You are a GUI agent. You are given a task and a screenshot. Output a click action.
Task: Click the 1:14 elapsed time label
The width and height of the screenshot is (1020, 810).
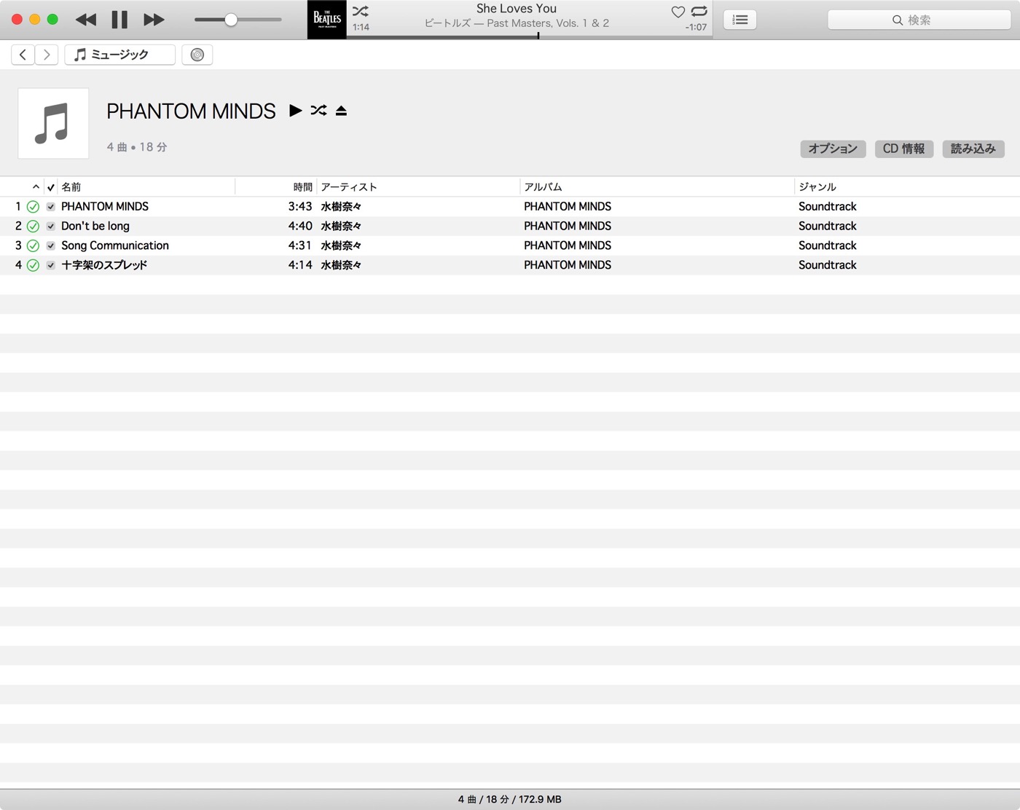(x=361, y=27)
